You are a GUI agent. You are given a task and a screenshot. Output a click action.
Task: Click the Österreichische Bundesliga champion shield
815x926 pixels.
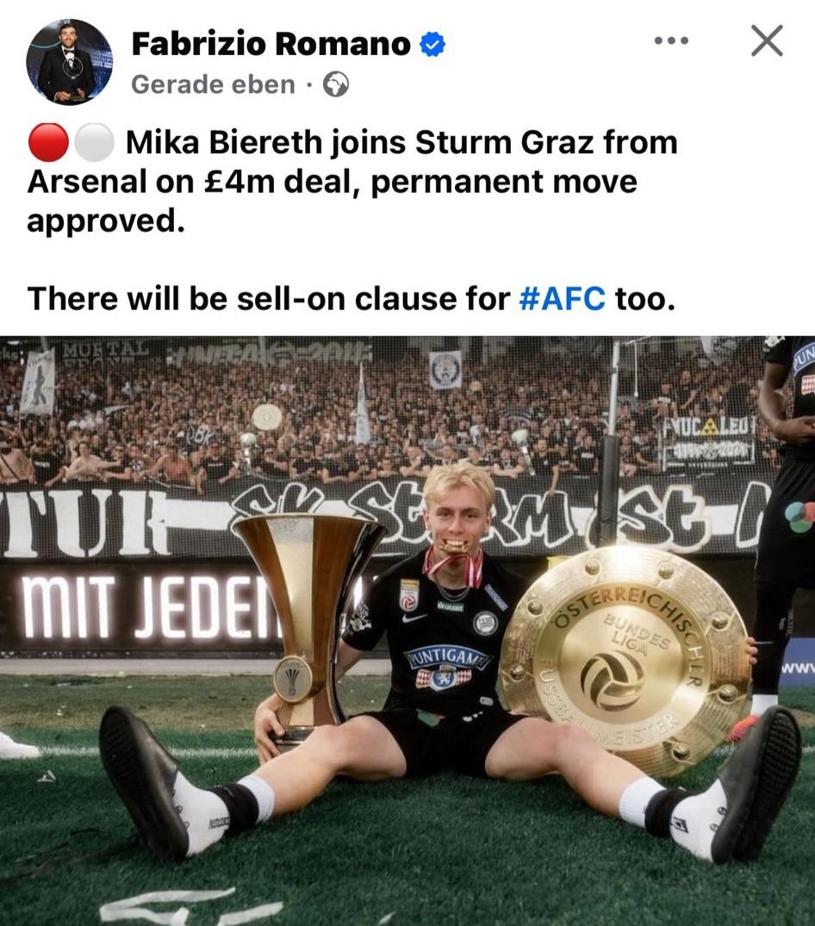(x=625, y=657)
